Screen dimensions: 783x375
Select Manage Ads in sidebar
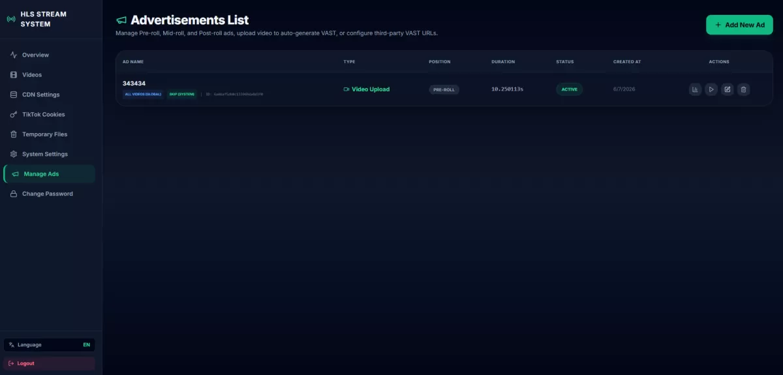50,174
